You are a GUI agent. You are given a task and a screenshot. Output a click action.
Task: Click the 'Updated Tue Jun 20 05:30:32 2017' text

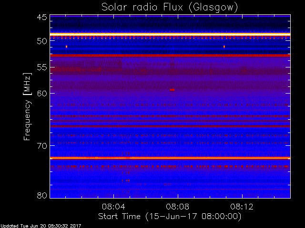[x=41, y=226]
